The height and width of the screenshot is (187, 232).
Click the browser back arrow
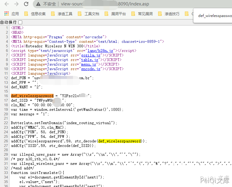(x=6, y=4)
